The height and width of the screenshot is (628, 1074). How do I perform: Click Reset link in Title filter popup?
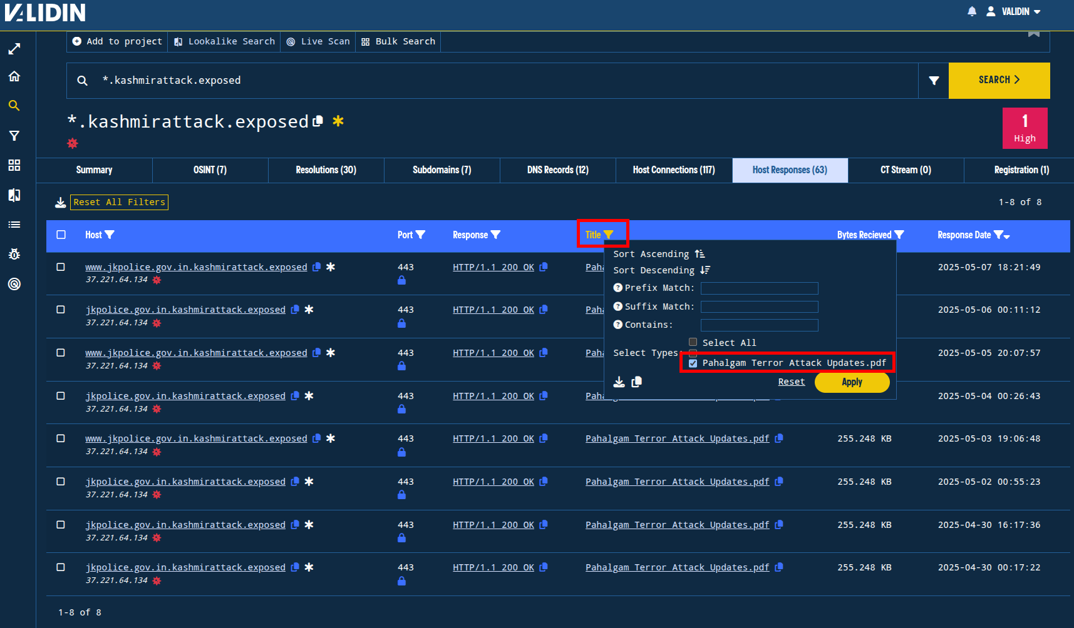click(x=792, y=382)
